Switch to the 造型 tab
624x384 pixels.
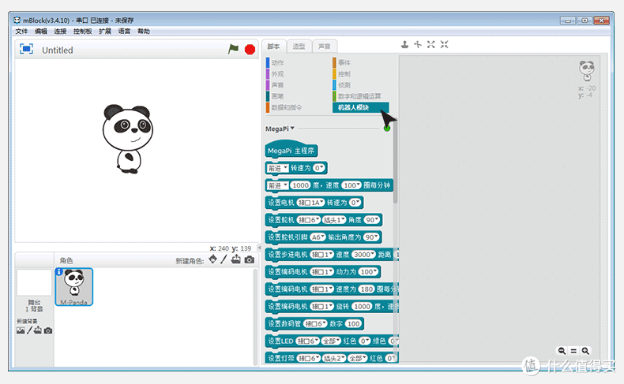click(x=299, y=47)
